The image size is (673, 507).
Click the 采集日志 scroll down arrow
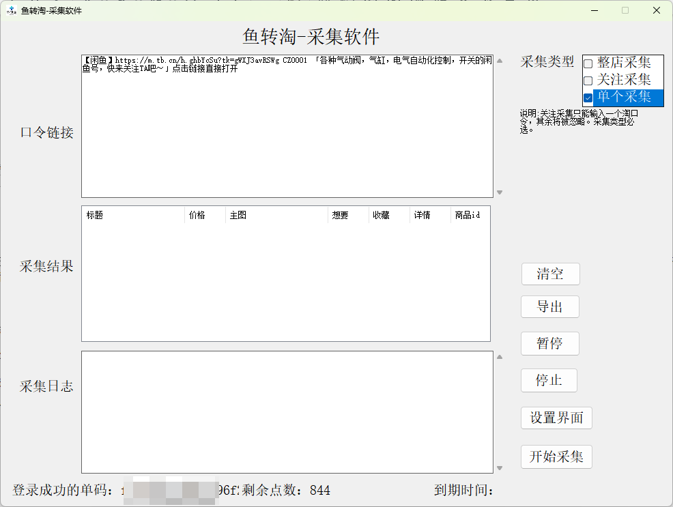coord(500,468)
